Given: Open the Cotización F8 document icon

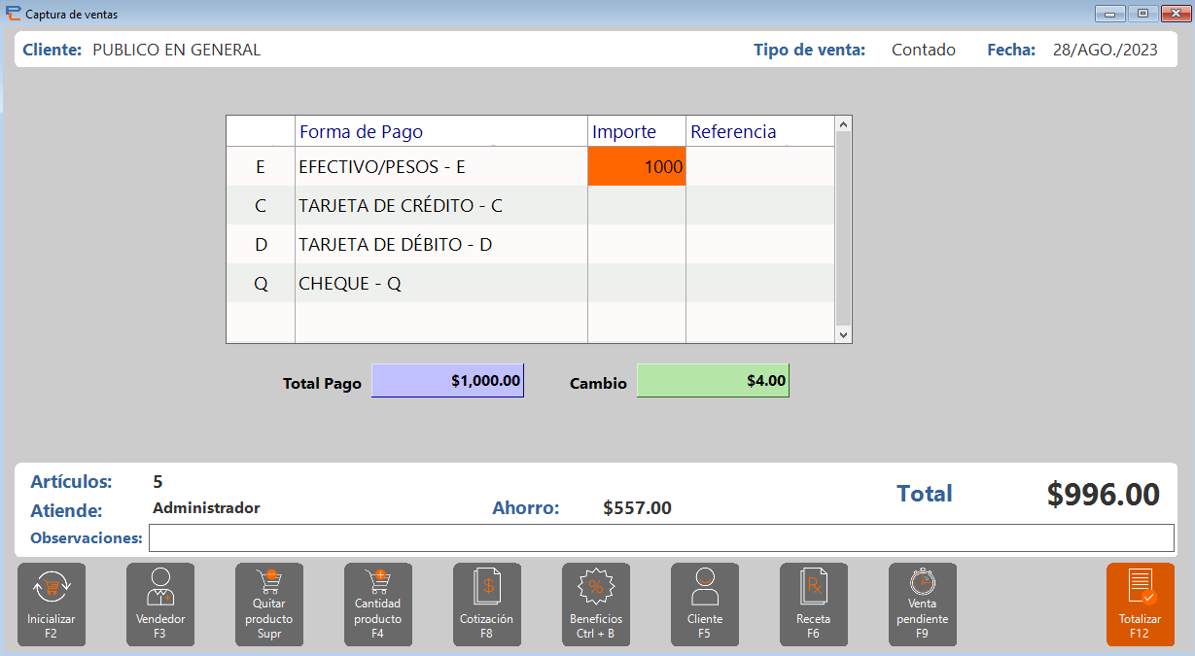Looking at the screenshot, I should 486,604.
